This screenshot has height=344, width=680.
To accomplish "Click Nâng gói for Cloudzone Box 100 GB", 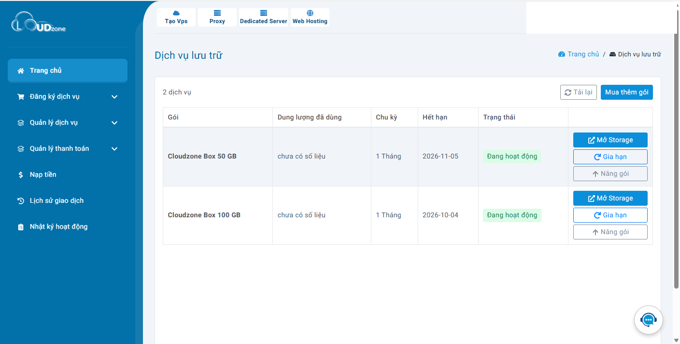I will click(x=610, y=232).
